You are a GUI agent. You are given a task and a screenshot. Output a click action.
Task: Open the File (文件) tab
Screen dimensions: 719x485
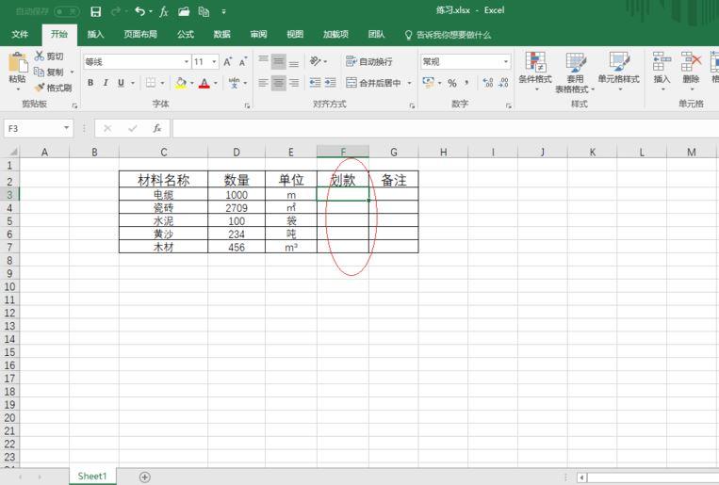pyautogui.click(x=20, y=35)
